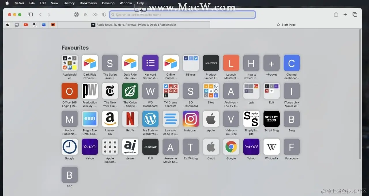Open Bing favourite

(x=291, y=119)
